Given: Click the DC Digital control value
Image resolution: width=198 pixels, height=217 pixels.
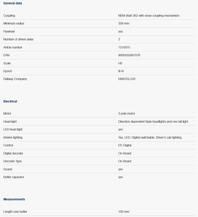Looking at the screenshot, I should tap(125, 145).
